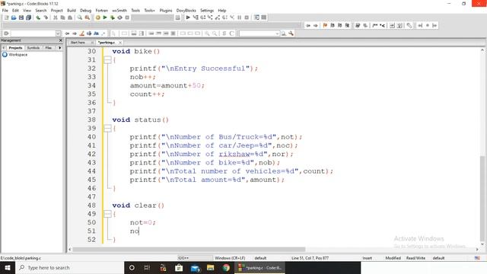This screenshot has width=487, height=274.
Task: Click the Cortana circle icon
Action: 132,267
